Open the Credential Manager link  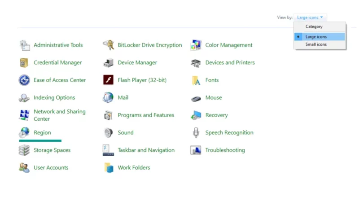(x=58, y=62)
